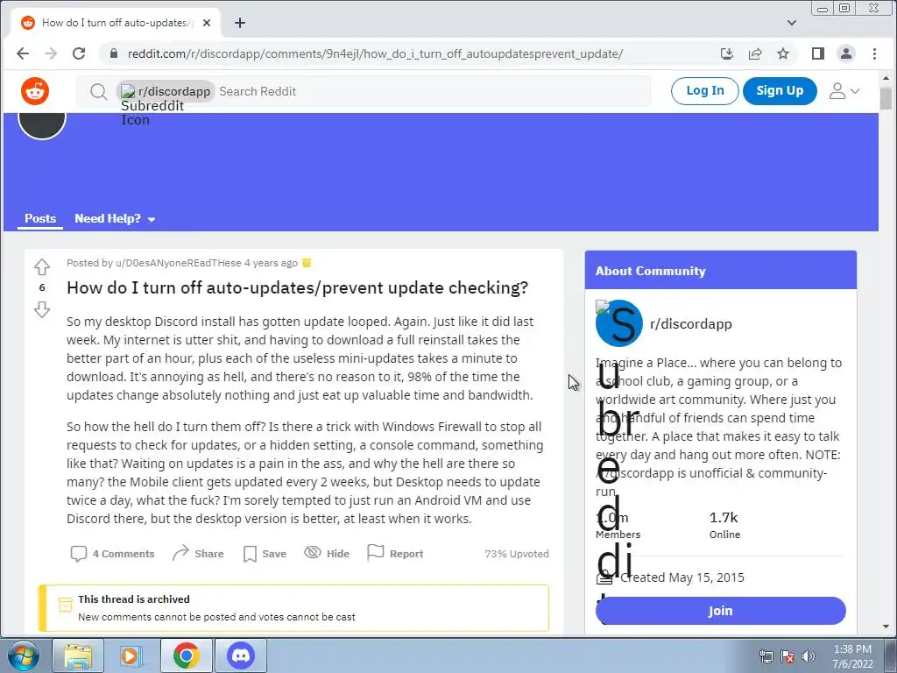897x673 pixels.
Task: Open the Chrome profile avatar
Action: (x=845, y=53)
